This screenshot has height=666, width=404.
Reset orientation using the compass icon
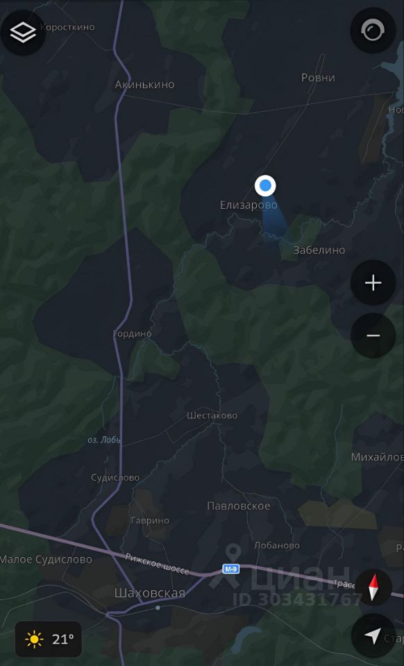tap(373, 588)
